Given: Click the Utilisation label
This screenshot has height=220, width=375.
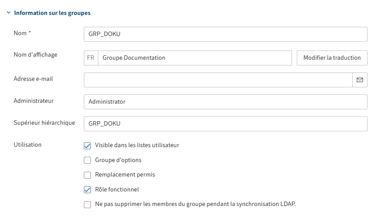Looking at the screenshot, I should pos(28,144).
